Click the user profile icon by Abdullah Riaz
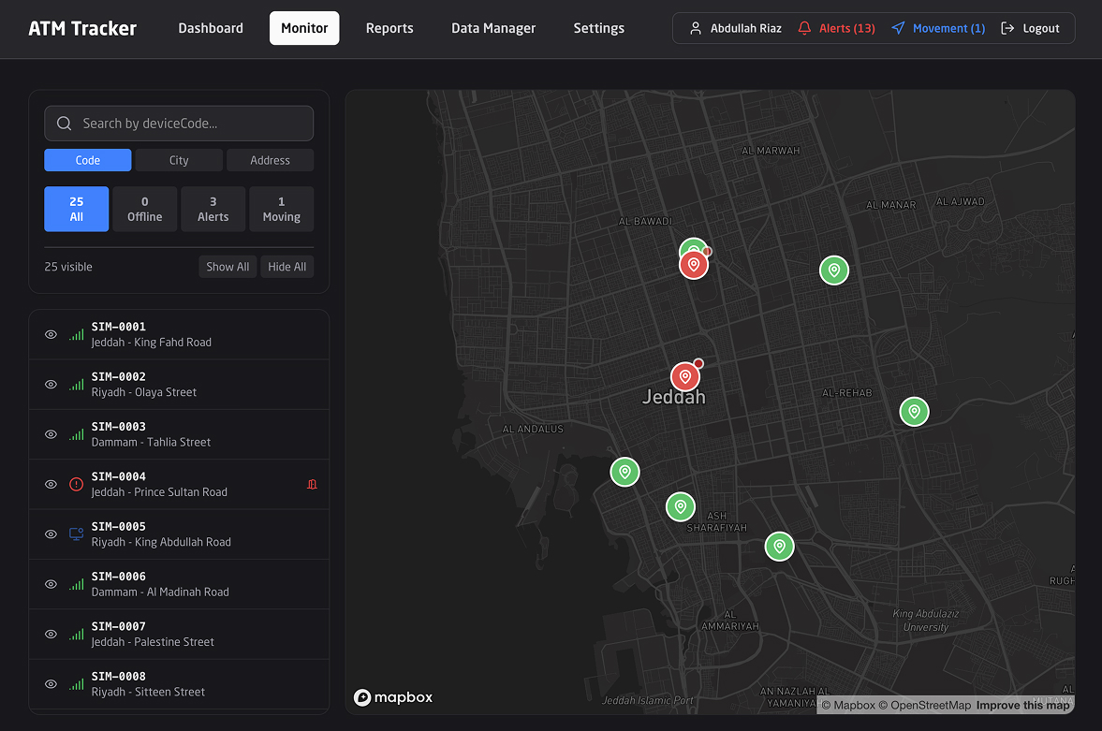The image size is (1102, 731). click(695, 28)
